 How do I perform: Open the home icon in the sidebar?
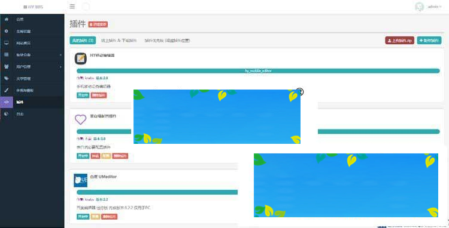(x=7, y=19)
